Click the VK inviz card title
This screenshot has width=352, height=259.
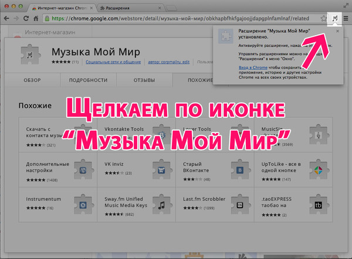click(x=114, y=164)
